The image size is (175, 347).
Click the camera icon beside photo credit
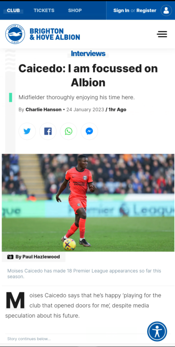click(10, 257)
